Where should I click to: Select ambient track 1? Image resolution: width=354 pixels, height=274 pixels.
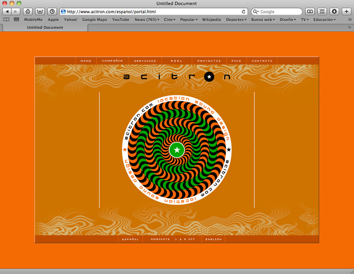click(176, 239)
